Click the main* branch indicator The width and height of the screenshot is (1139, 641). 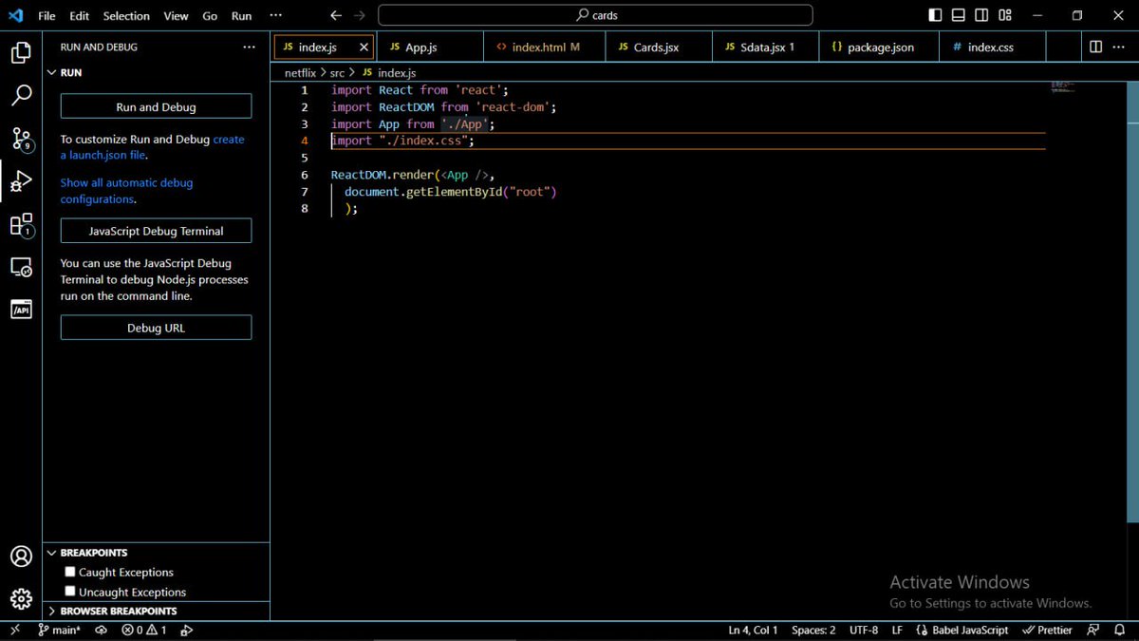click(x=60, y=630)
